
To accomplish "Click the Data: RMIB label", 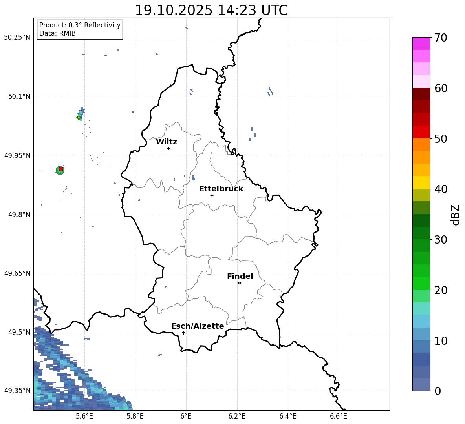I will 57,33.
